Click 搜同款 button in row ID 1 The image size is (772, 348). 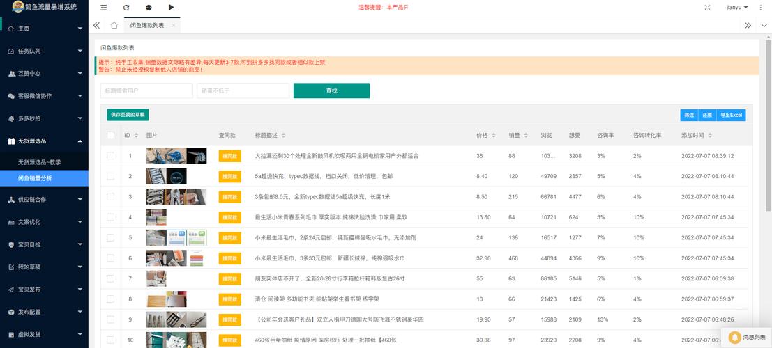tap(230, 156)
